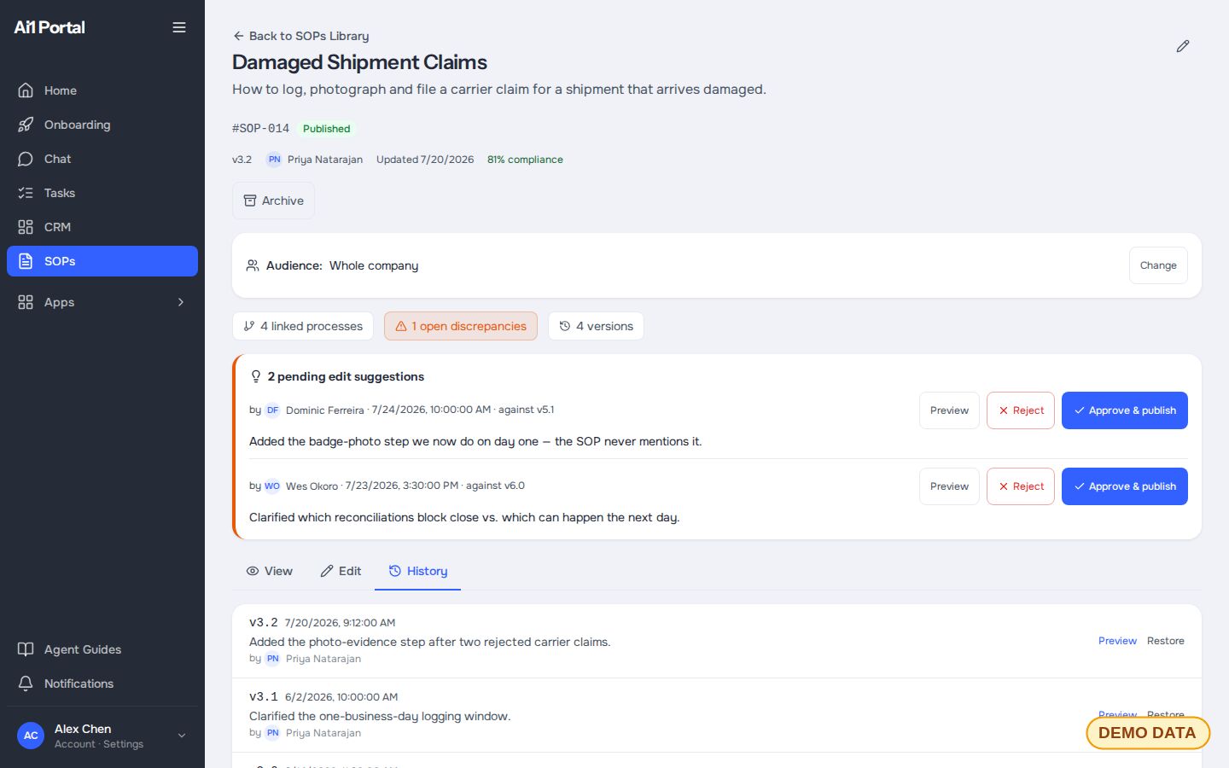Image resolution: width=1229 pixels, height=768 pixels.
Task: View the 4 versions chip
Action: coord(596,326)
